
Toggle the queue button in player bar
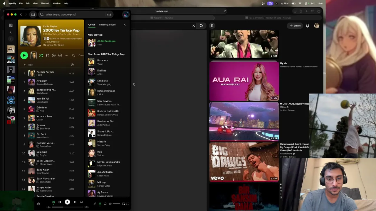tap(100, 204)
